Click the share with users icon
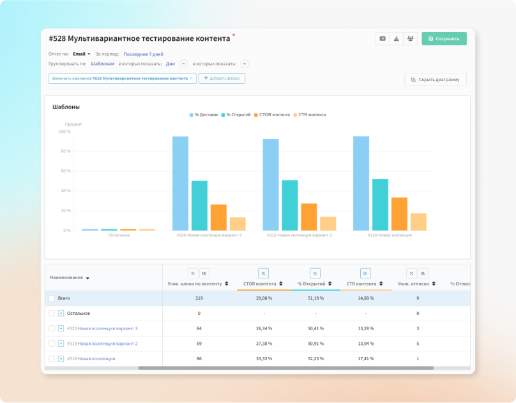The height and width of the screenshot is (403, 516). [x=410, y=38]
